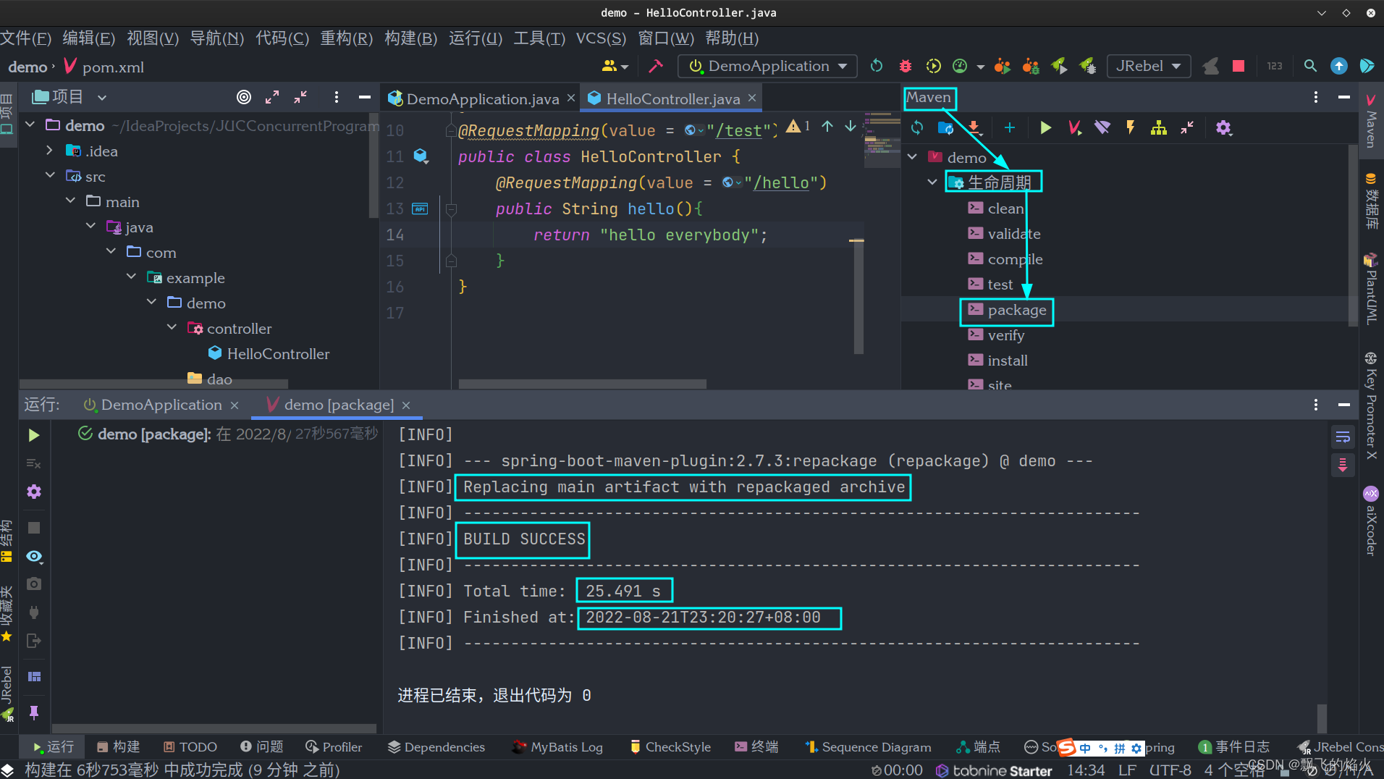This screenshot has width=1384, height=779.
Task: Open the MyBatis Log tool window
Action: [557, 746]
